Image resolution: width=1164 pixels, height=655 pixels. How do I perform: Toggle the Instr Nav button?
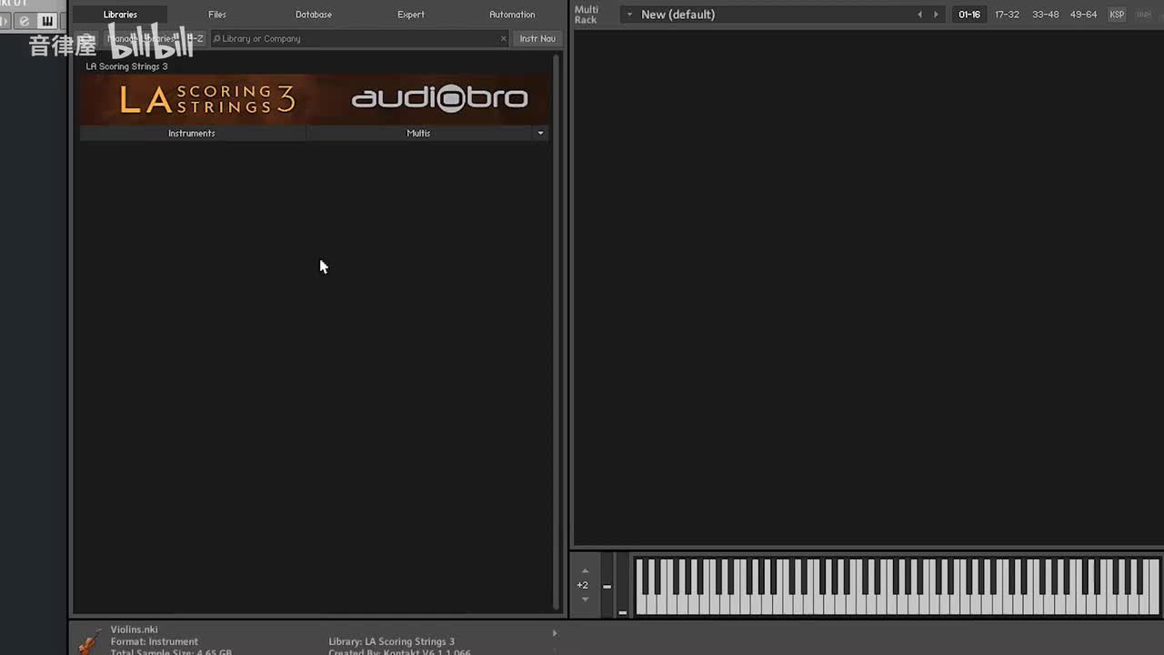tap(537, 38)
